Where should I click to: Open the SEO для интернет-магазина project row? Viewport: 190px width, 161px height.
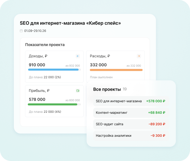131,101
